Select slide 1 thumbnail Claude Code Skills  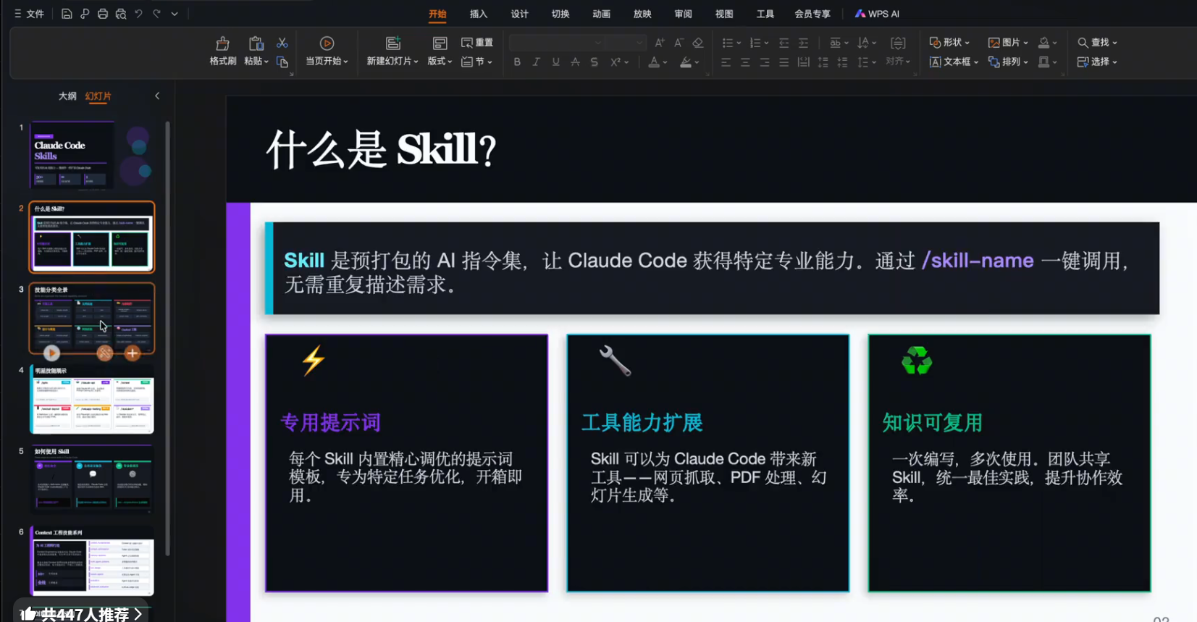pyautogui.click(x=92, y=156)
